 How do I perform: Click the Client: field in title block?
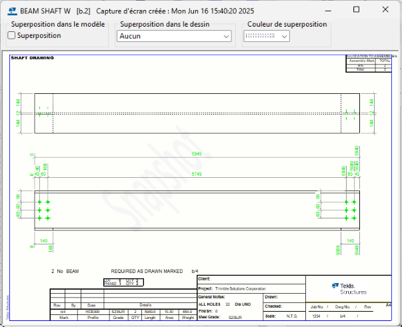pos(251,280)
